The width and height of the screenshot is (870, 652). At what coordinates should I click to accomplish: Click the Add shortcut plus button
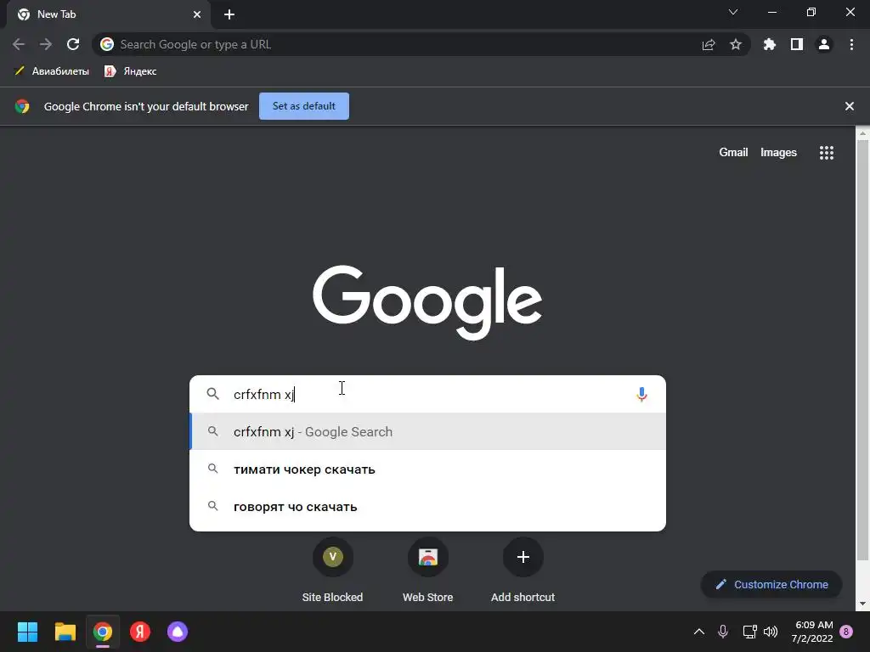coord(523,557)
